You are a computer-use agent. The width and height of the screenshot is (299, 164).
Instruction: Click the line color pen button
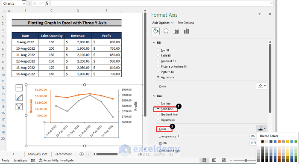[x=262, y=128]
